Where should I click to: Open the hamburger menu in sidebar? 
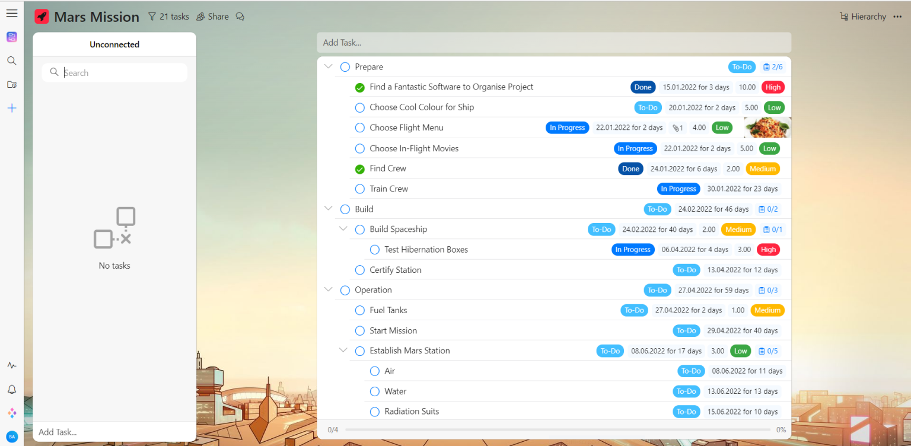tap(11, 14)
